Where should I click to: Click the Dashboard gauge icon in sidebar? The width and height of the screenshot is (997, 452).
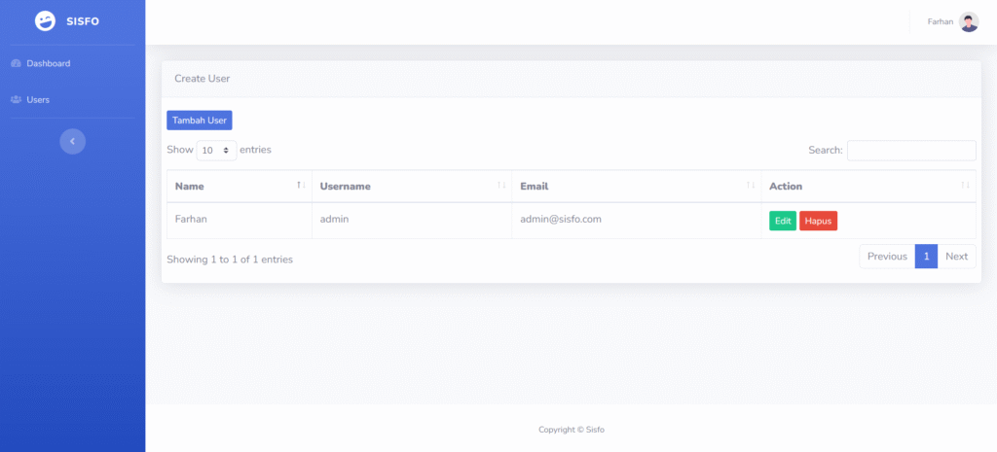pyautogui.click(x=16, y=64)
